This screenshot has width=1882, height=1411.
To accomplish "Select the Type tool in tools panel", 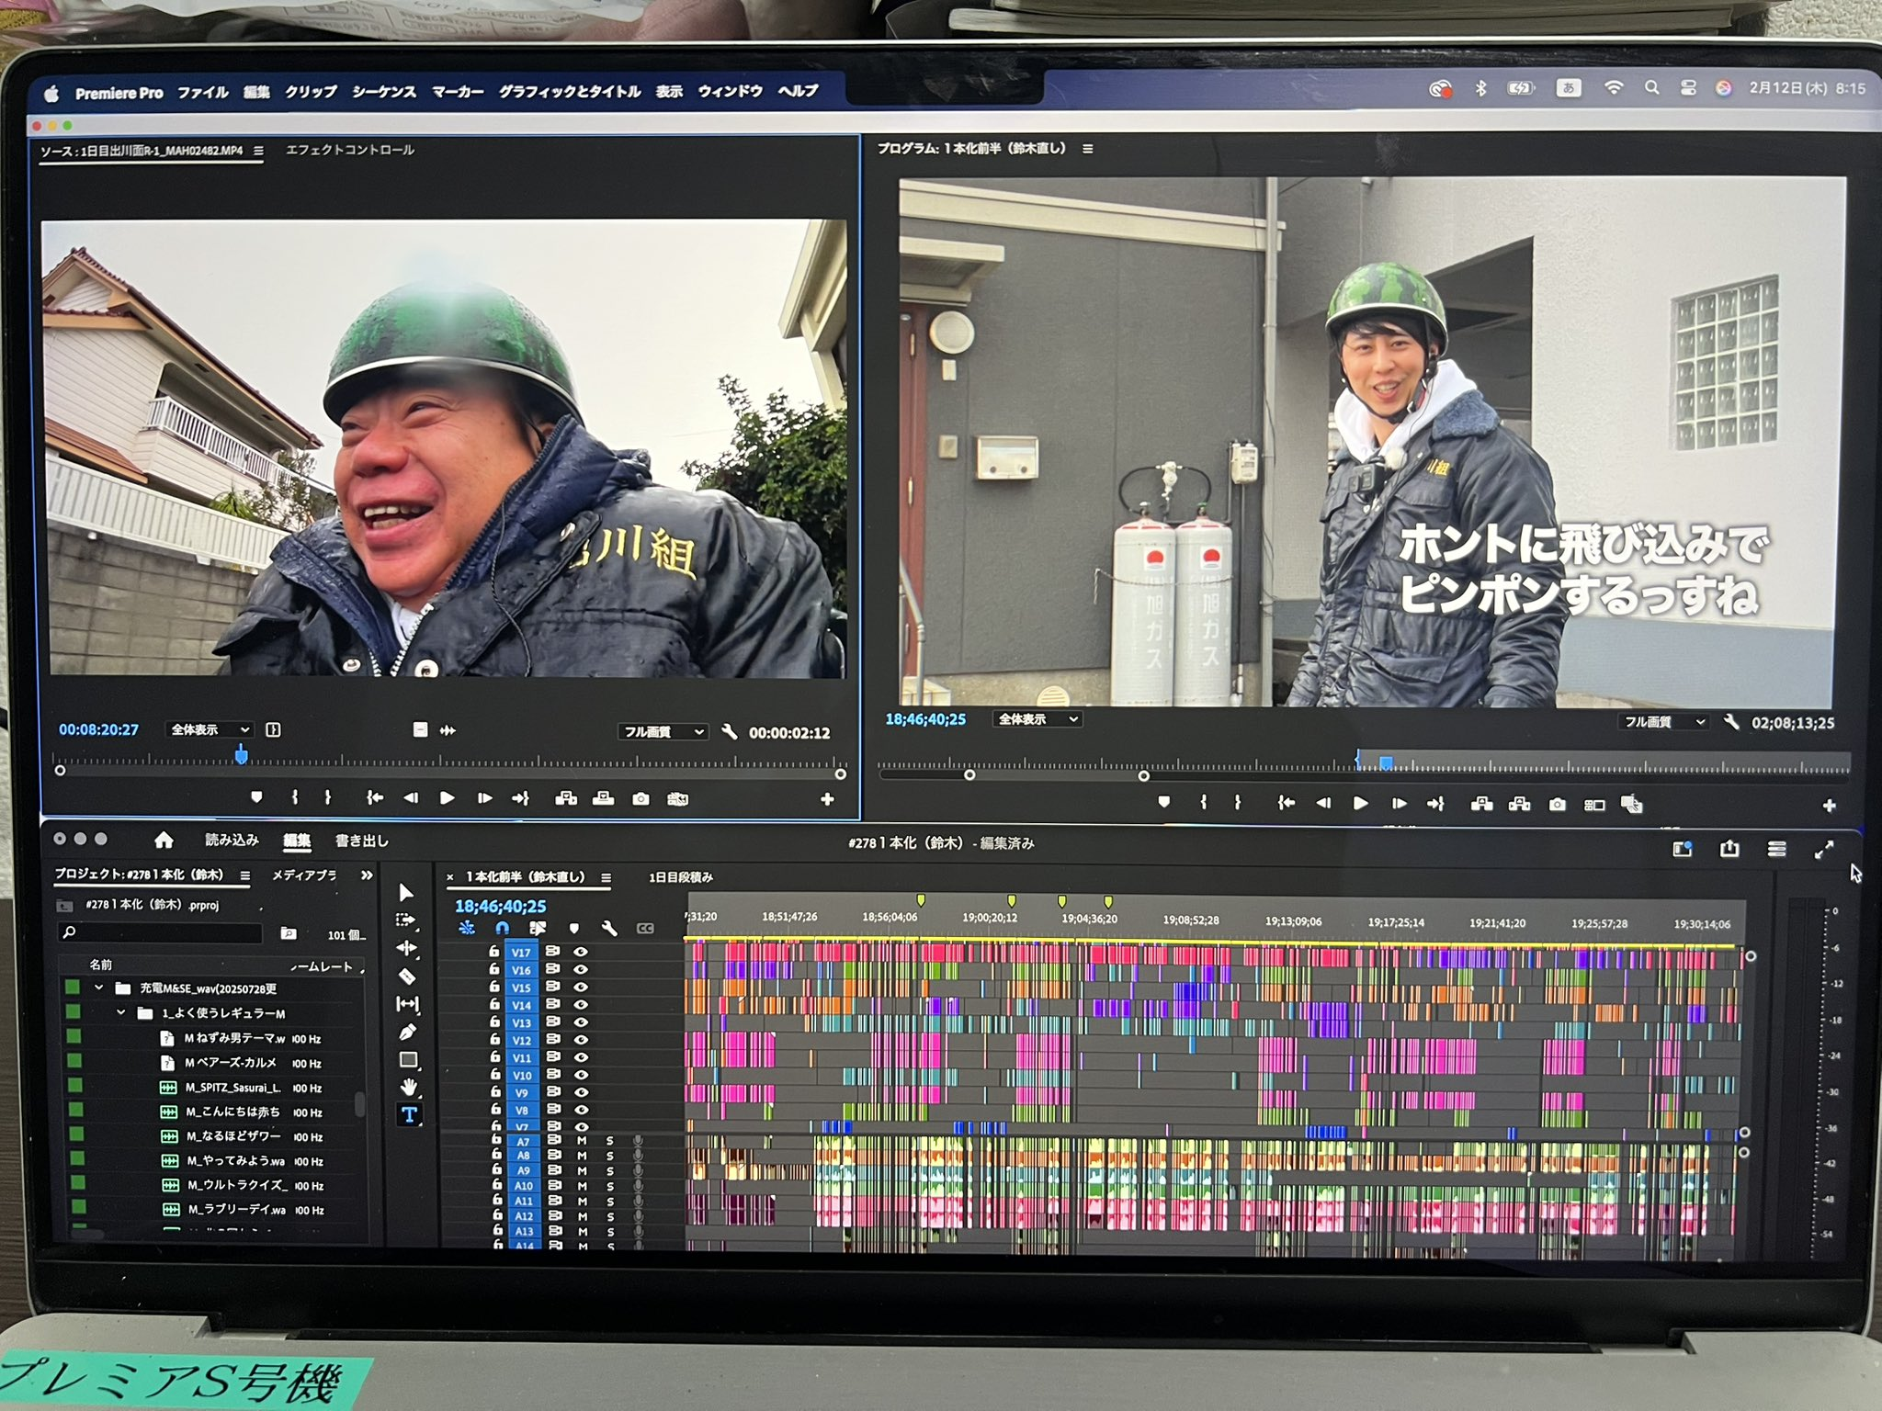I will [x=409, y=1114].
